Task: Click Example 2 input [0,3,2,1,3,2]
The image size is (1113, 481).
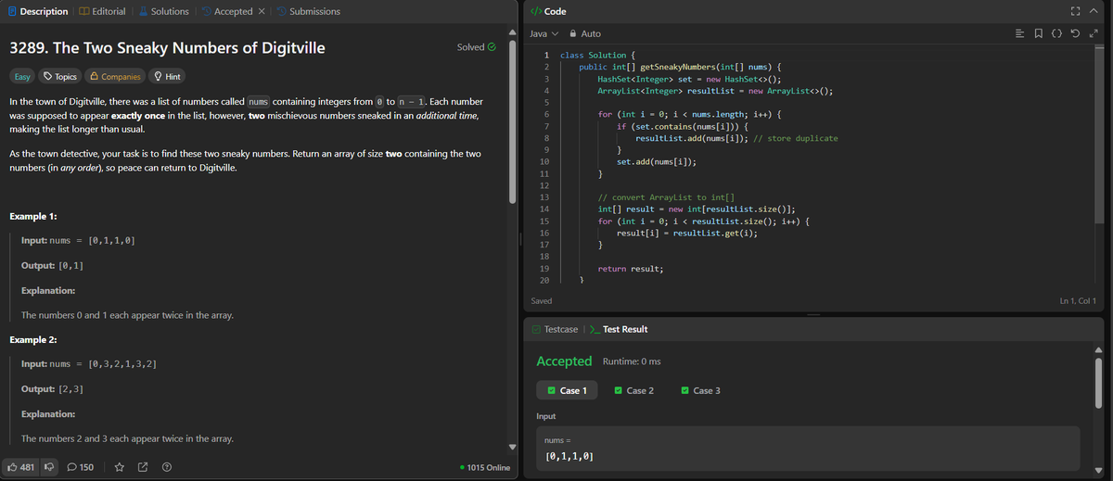Action: 121,364
